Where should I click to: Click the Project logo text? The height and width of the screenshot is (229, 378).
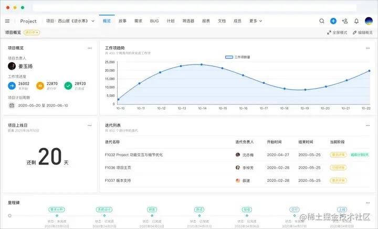pyautogui.click(x=28, y=21)
